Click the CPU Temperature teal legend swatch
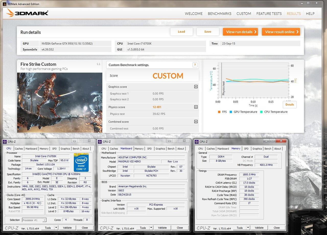The height and width of the screenshot is (235, 327). pyautogui.click(x=261, y=112)
